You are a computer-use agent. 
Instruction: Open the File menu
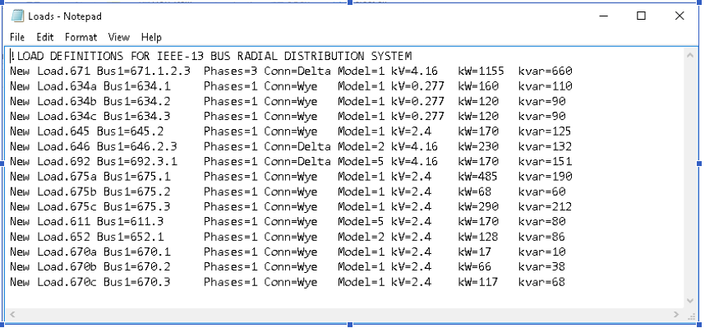[x=17, y=37]
